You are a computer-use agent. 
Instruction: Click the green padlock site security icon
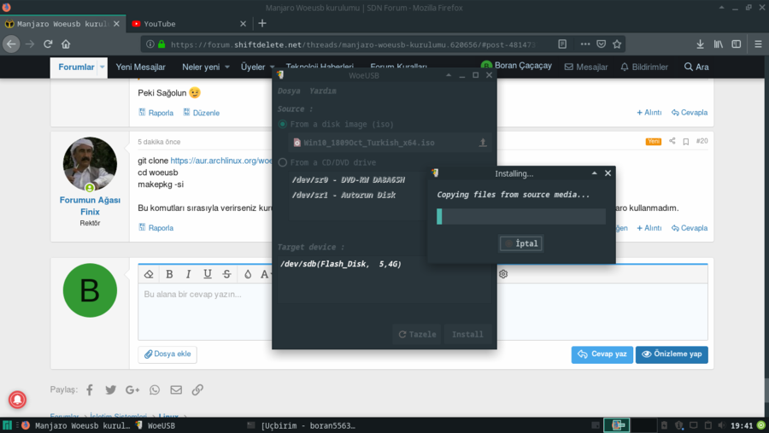tap(161, 44)
